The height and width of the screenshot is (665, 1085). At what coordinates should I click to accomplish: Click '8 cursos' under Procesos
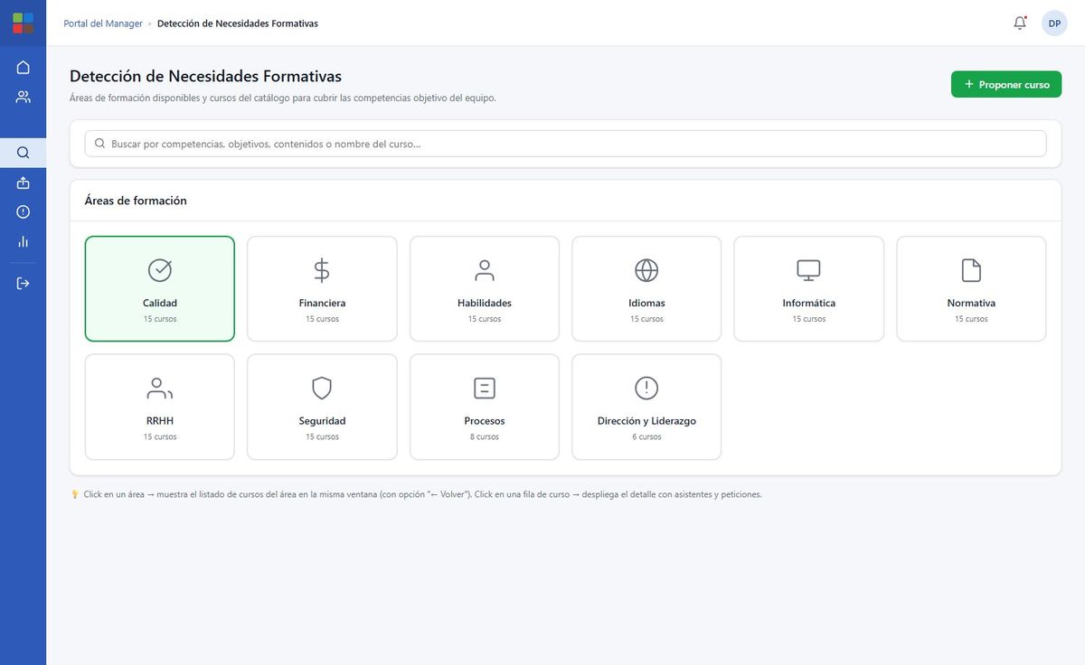pyautogui.click(x=485, y=437)
